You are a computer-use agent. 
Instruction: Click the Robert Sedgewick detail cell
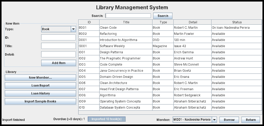pyautogui.click(x=193, y=95)
